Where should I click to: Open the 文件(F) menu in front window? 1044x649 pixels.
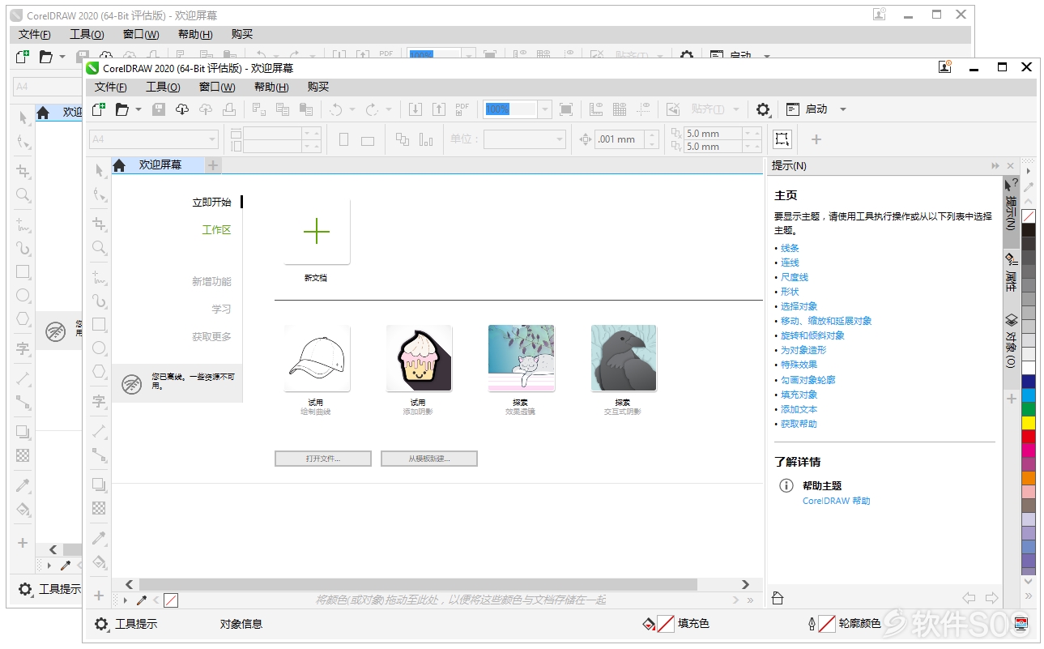[x=110, y=88]
